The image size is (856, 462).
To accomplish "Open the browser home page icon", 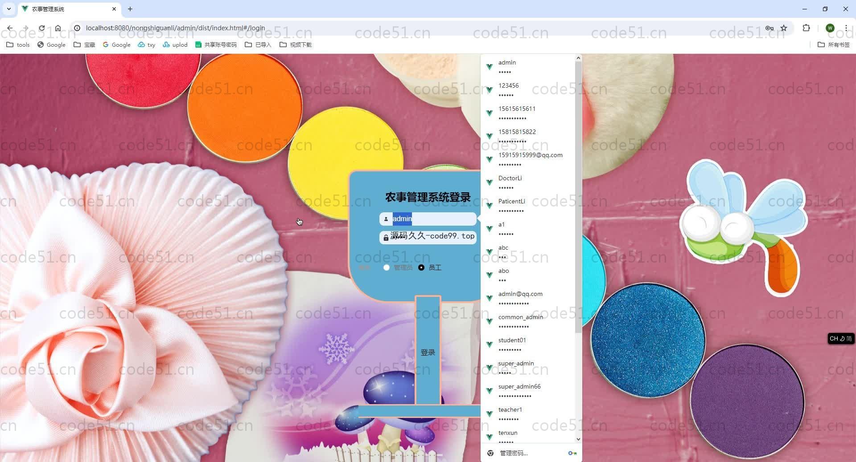I will (x=58, y=28).
